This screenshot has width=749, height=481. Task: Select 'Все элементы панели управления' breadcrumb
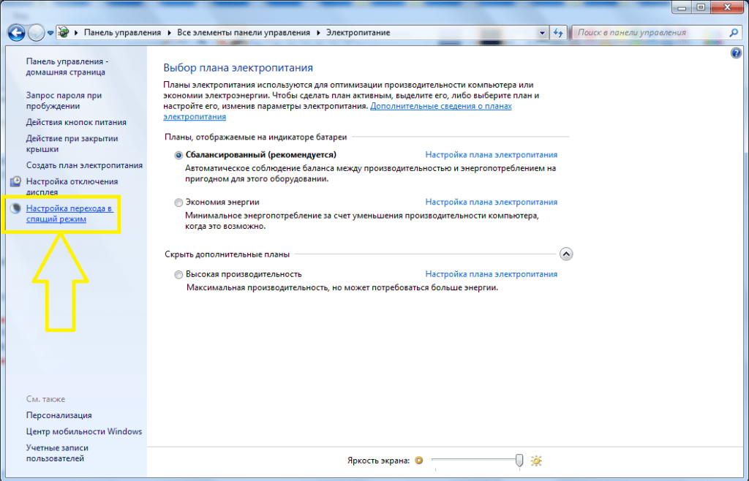click(244, 32)
